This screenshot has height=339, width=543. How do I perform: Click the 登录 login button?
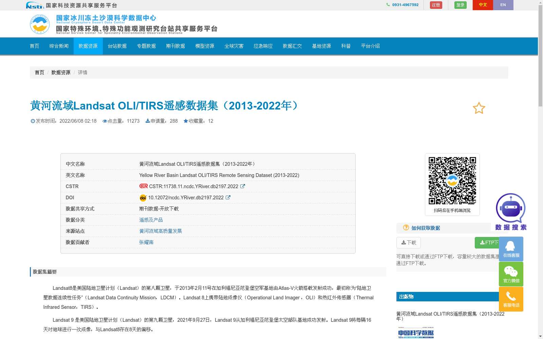click(461, 5)
